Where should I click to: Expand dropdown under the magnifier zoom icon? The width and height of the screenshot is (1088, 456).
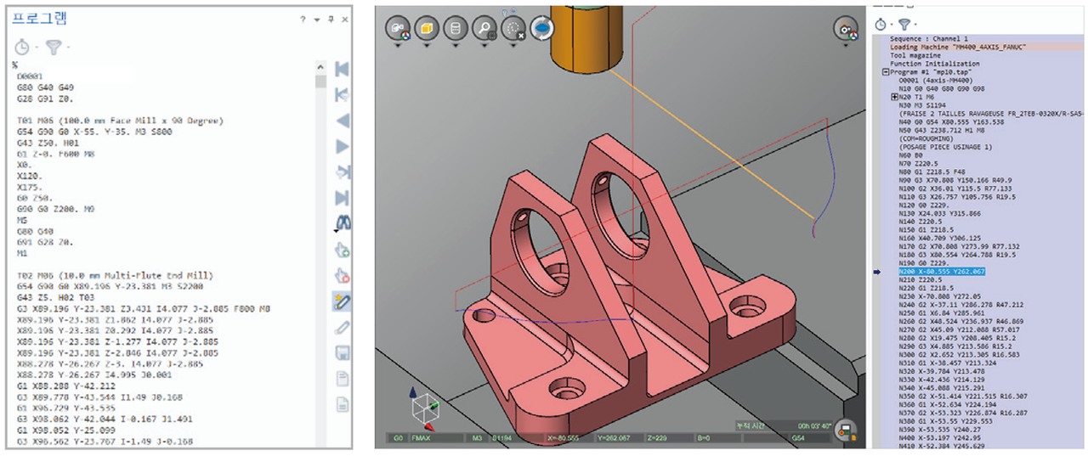pyautogui.click(x=484, y=46)
